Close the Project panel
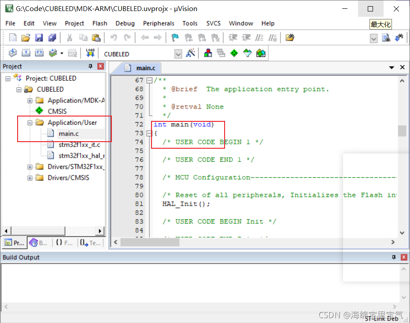This screenshot has width=410, height=323. click(x=100, y=66)
